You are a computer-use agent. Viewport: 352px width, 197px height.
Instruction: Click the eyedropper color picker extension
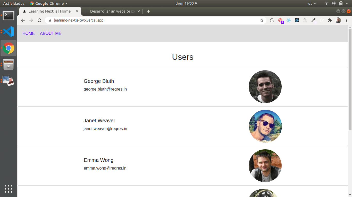[313, 20]
